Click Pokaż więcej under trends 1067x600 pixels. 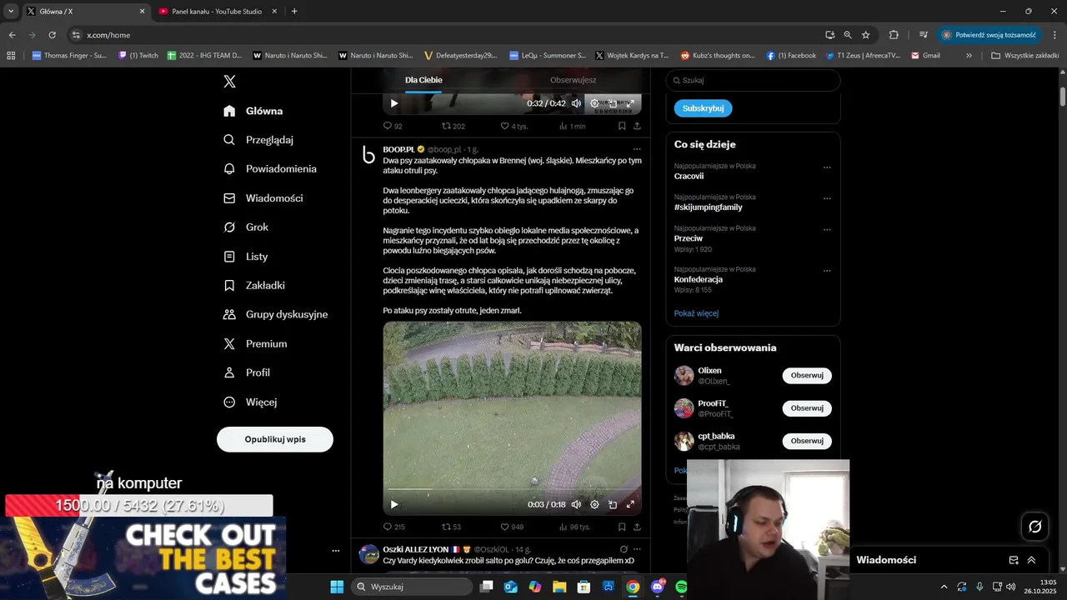pos(696,313)
